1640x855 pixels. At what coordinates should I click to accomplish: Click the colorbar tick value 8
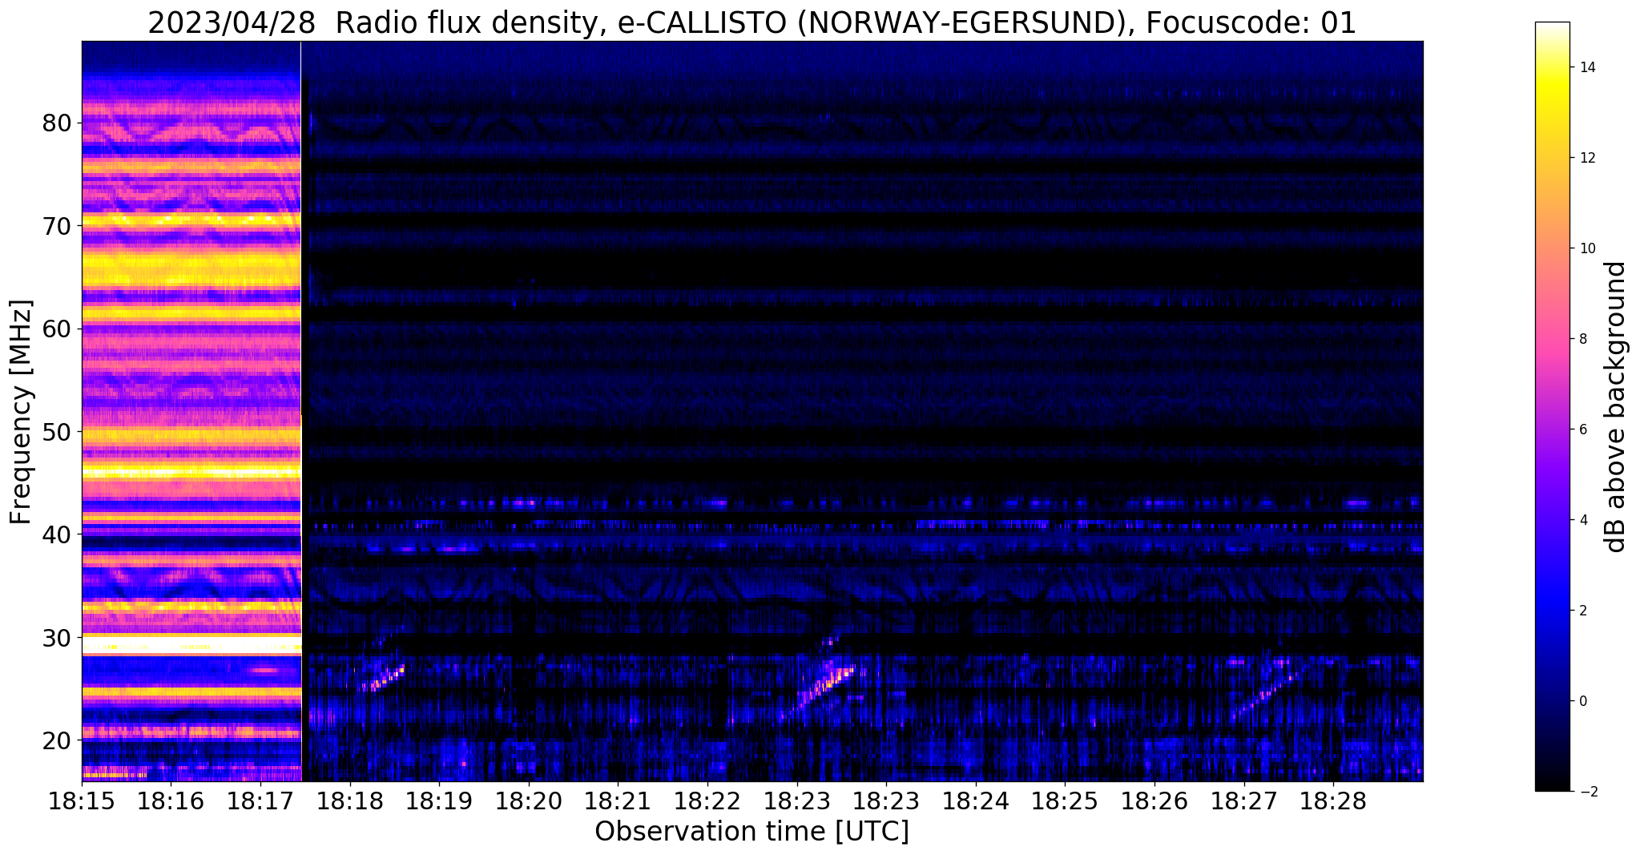(x=1583, y=339)
